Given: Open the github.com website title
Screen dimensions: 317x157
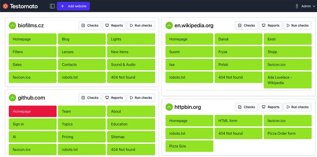Looking at the screenshot, I should pyautogui.click(x=31, y=98).
